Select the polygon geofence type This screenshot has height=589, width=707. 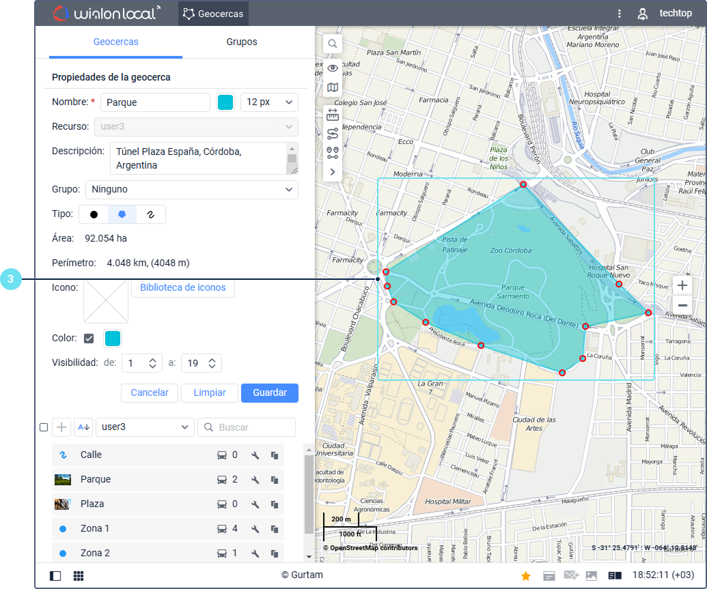click(122, 214)
